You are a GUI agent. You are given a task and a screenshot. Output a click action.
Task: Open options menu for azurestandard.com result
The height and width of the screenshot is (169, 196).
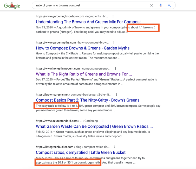click(103, 121)
